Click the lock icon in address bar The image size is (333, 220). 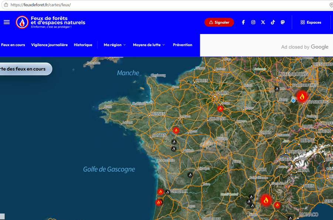pos(6,5)
